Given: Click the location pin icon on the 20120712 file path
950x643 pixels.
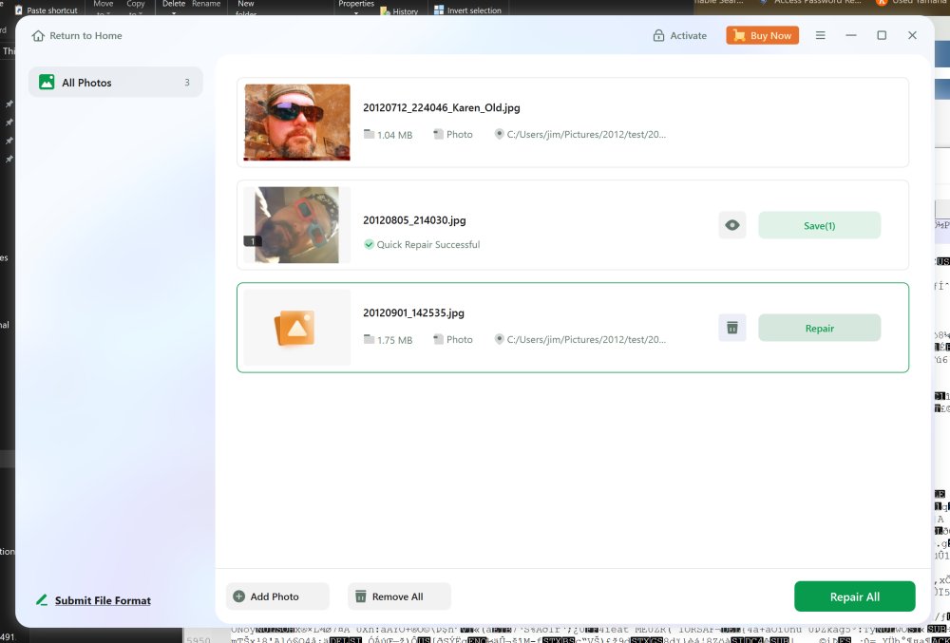Looking at the screenshot, I should tap(500, 134).
